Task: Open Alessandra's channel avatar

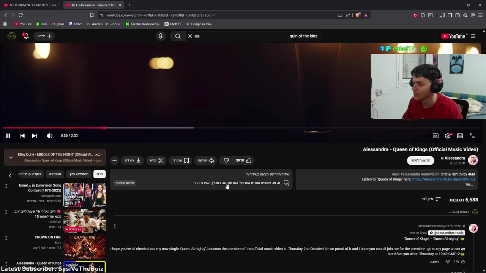Action: (473, 160)
